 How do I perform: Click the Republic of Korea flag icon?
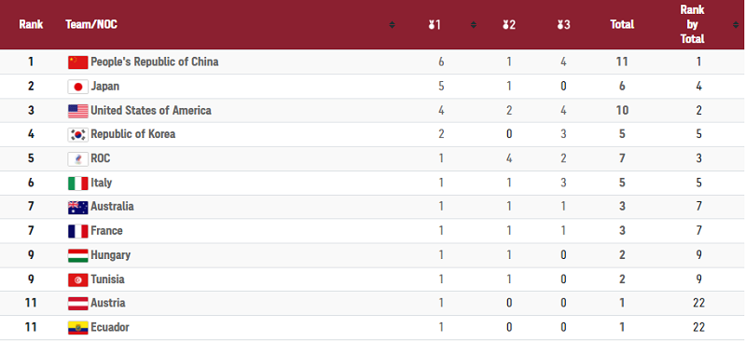78,134
